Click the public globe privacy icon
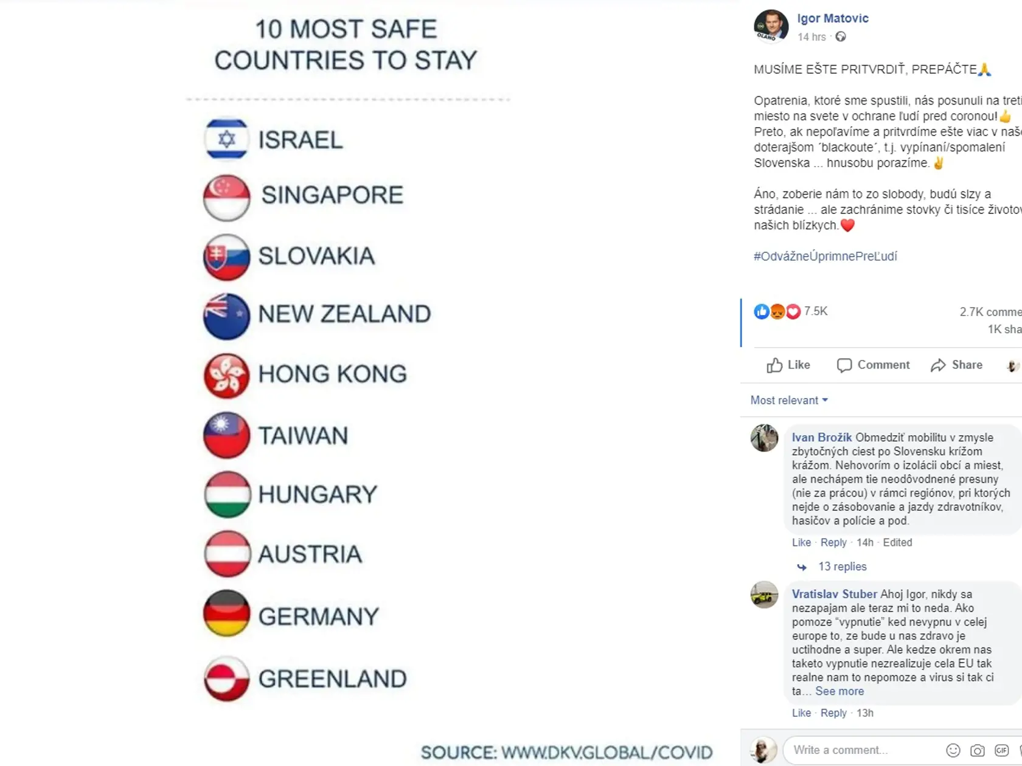1022x766 pixels. coord(841,37)
